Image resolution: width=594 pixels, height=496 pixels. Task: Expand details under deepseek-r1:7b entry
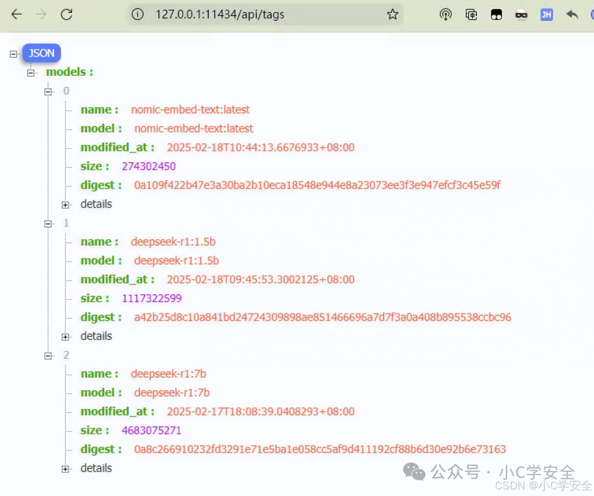coord(65,469)
